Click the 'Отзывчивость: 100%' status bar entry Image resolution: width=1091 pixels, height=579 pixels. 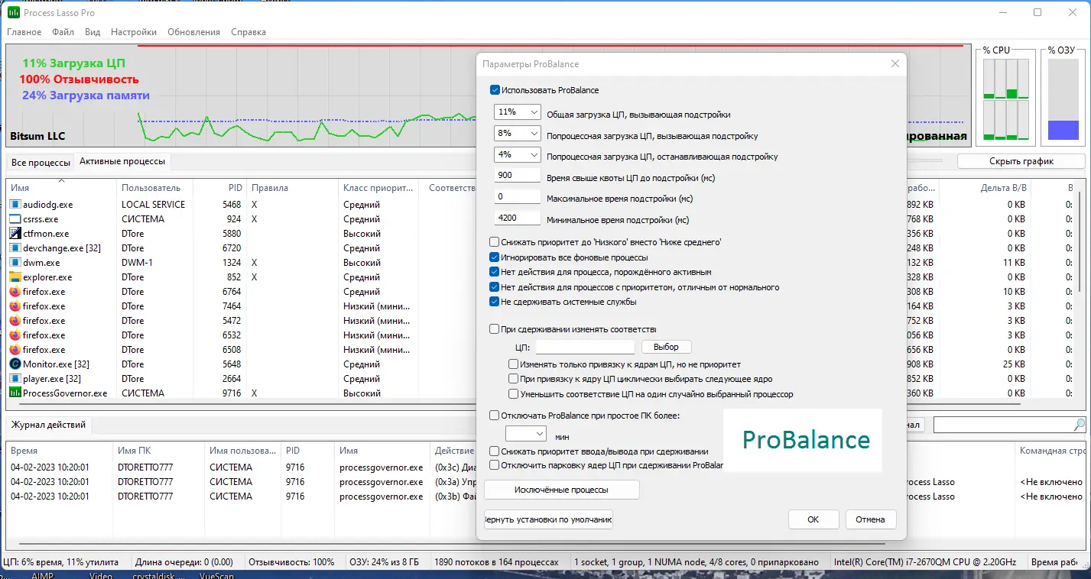292,562
